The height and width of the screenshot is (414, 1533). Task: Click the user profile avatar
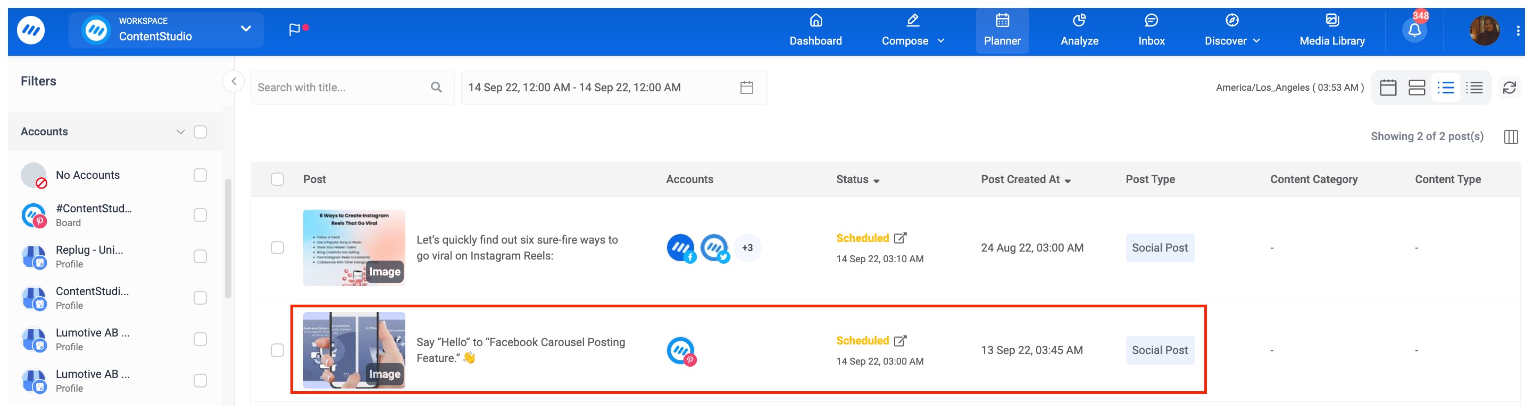point(1484,30)
